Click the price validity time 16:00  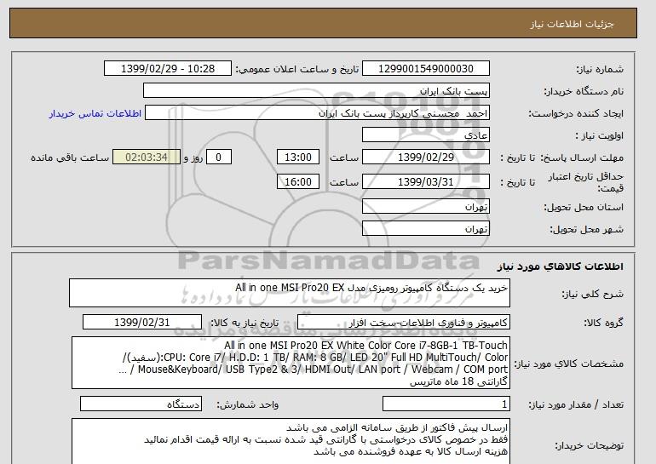point(298,182)
